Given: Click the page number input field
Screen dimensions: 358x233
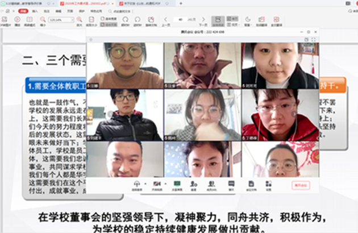Looking at the screenshot, I should 181,19.
